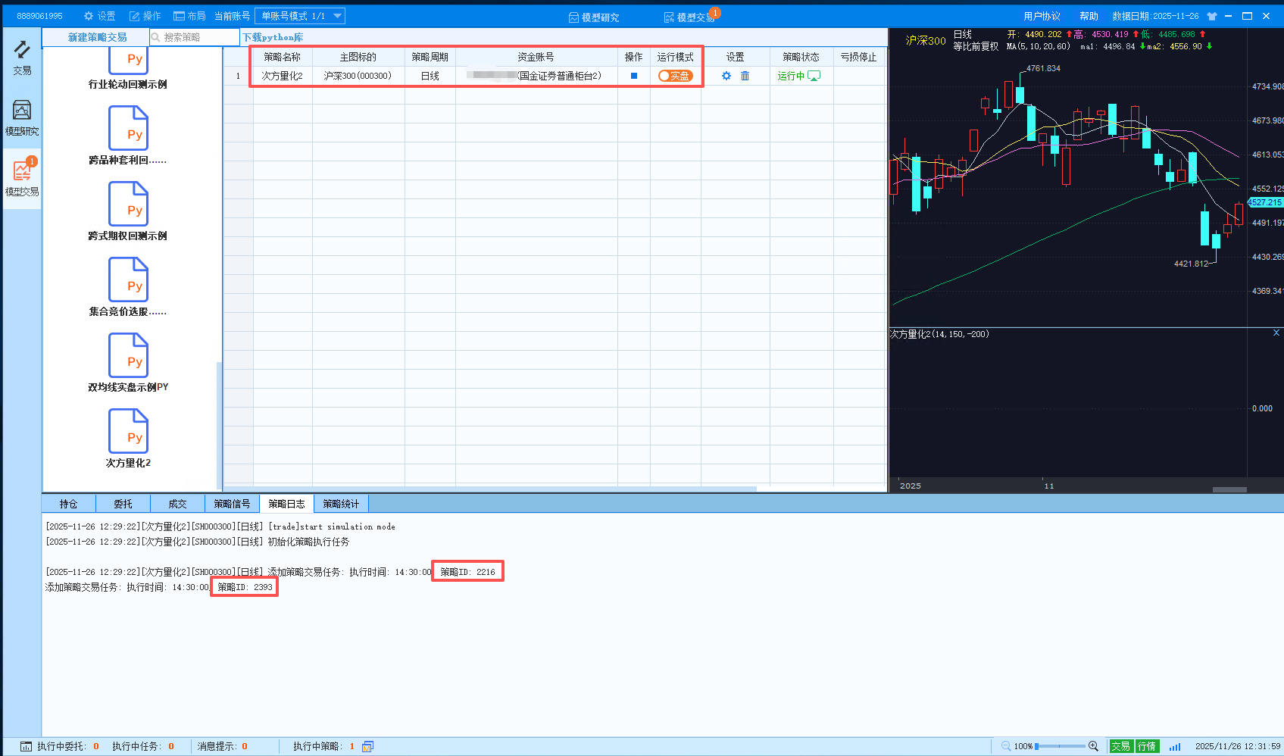This screenshot has width=1284, height=756.
Task: Open the 设置 menu in title bar
Action: (99, 16)
